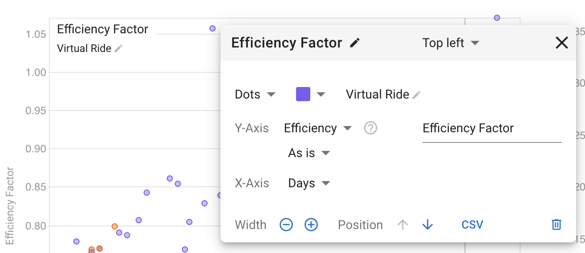Move chart position up with the up arrow

pos(403,225)
